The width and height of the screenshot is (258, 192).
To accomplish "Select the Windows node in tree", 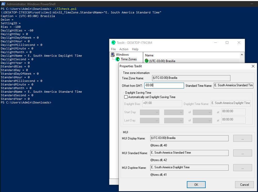I will point(122,55).
